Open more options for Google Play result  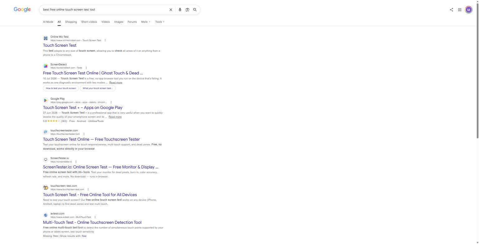click(111, 102)
